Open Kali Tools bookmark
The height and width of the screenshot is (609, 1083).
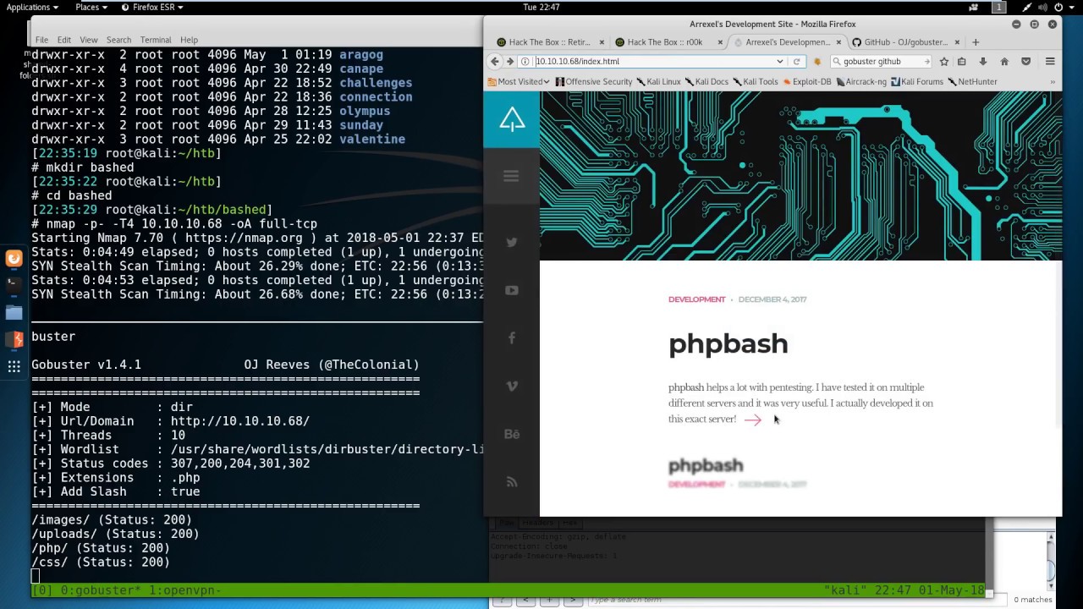[x=755, y=81]
